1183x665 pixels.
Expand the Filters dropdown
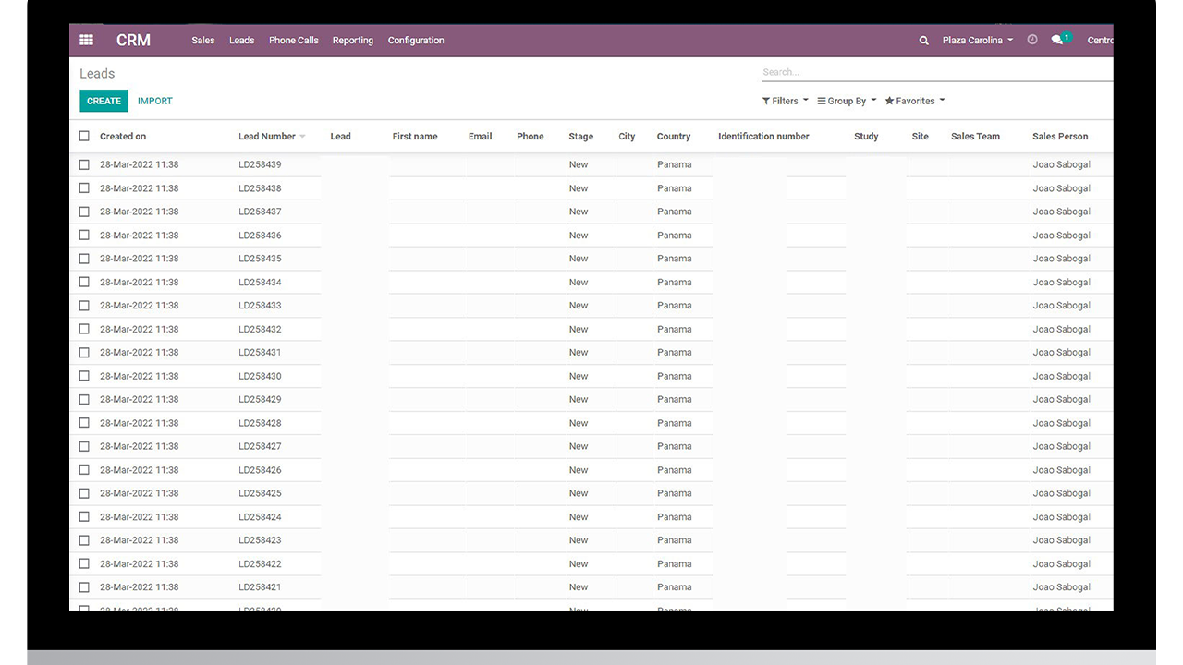pos(786,101)
